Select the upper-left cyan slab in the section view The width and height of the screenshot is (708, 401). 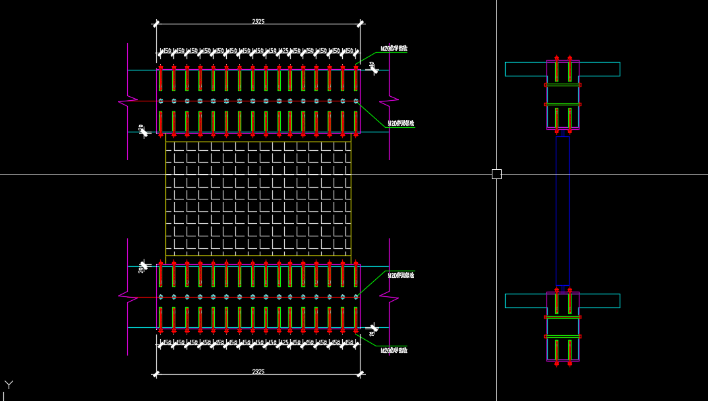(x=526, y=69)
